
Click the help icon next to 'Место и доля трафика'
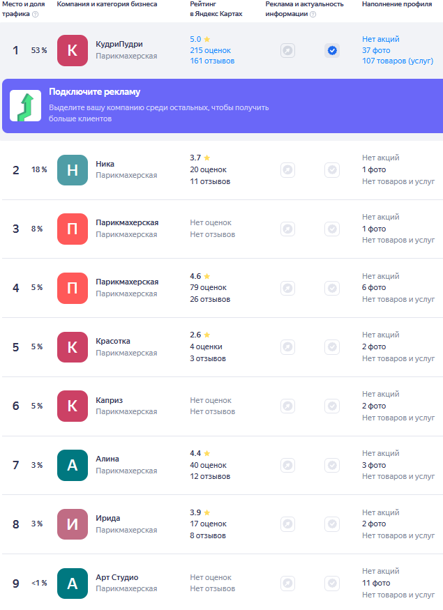36,14
